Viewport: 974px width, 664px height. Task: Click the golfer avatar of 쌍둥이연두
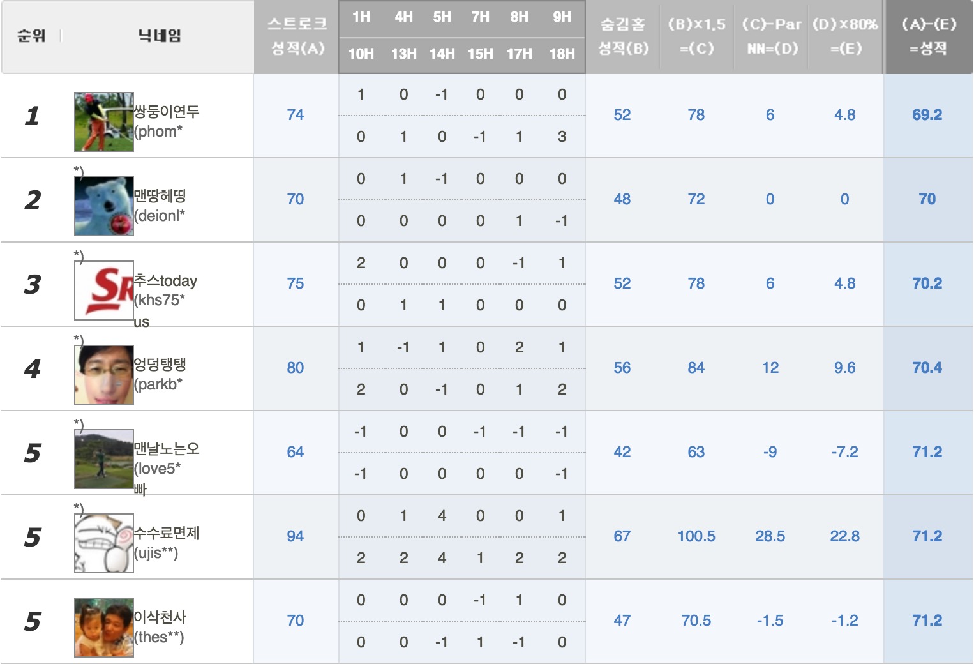tap(103, 122)
